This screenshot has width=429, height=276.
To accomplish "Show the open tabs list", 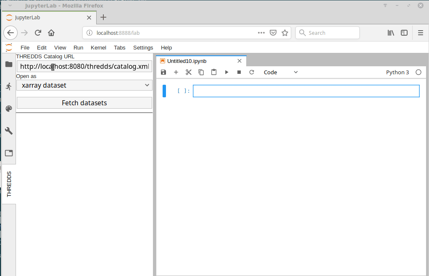I will click(x=8, y=153).
